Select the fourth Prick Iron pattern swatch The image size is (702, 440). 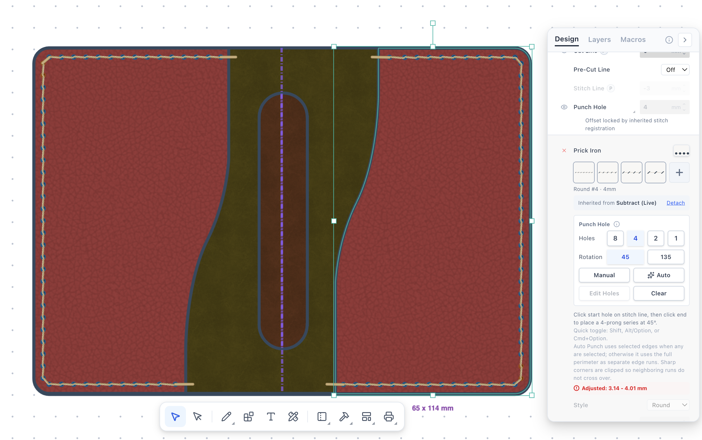point(655,172)
